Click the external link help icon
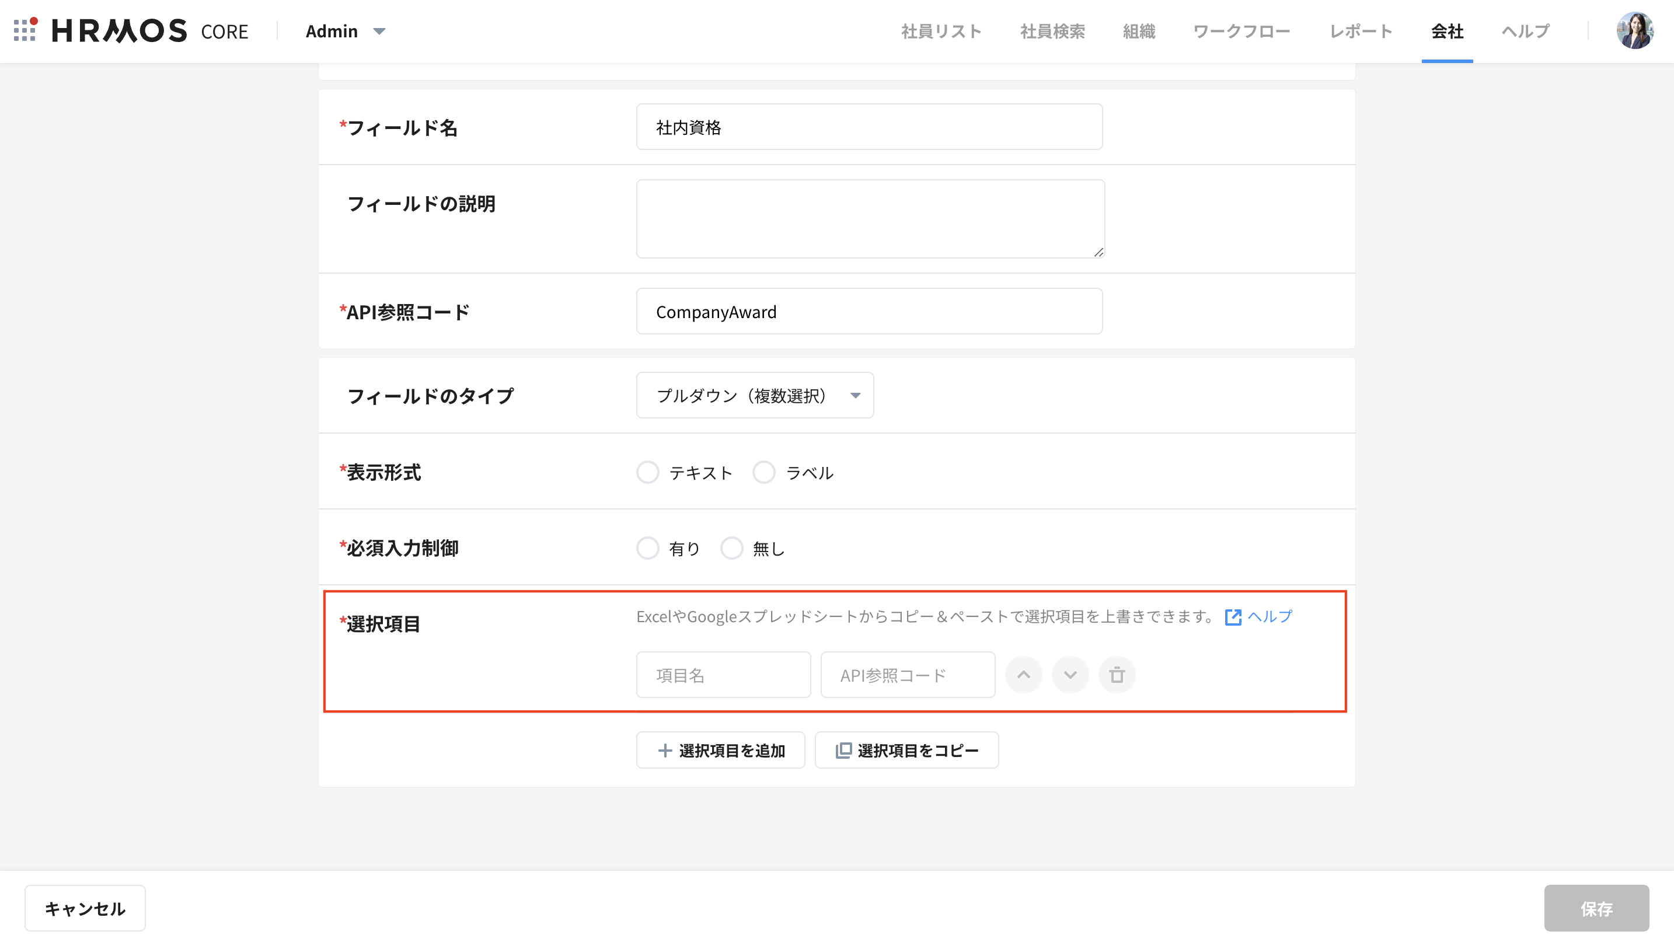This screenshot has height=942, width=1674. 1233,616
